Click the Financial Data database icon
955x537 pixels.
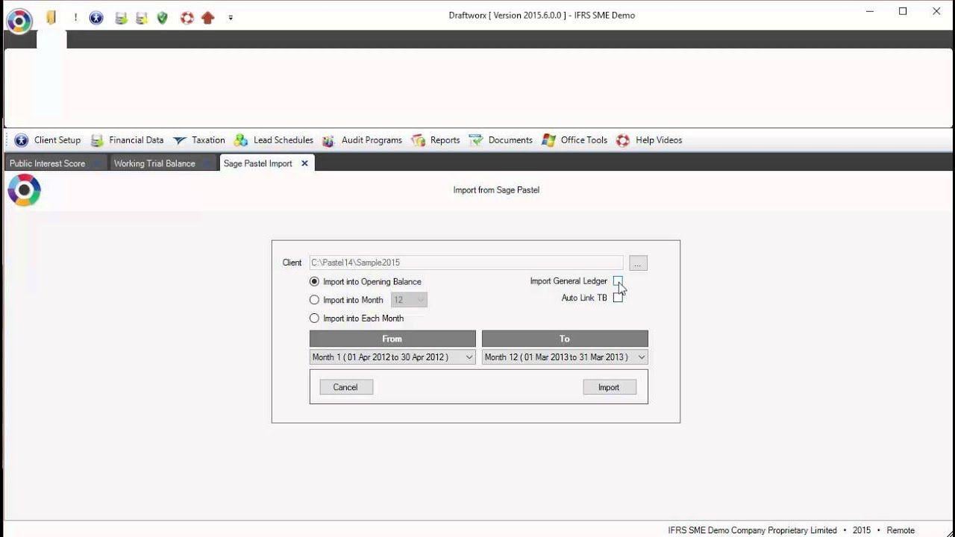point(97,140)
